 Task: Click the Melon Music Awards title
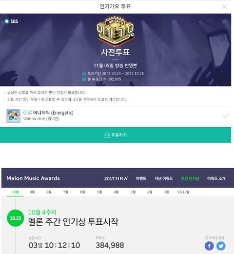(x=33, y=178)
